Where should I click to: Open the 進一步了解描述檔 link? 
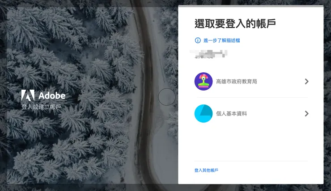point(222,41)
